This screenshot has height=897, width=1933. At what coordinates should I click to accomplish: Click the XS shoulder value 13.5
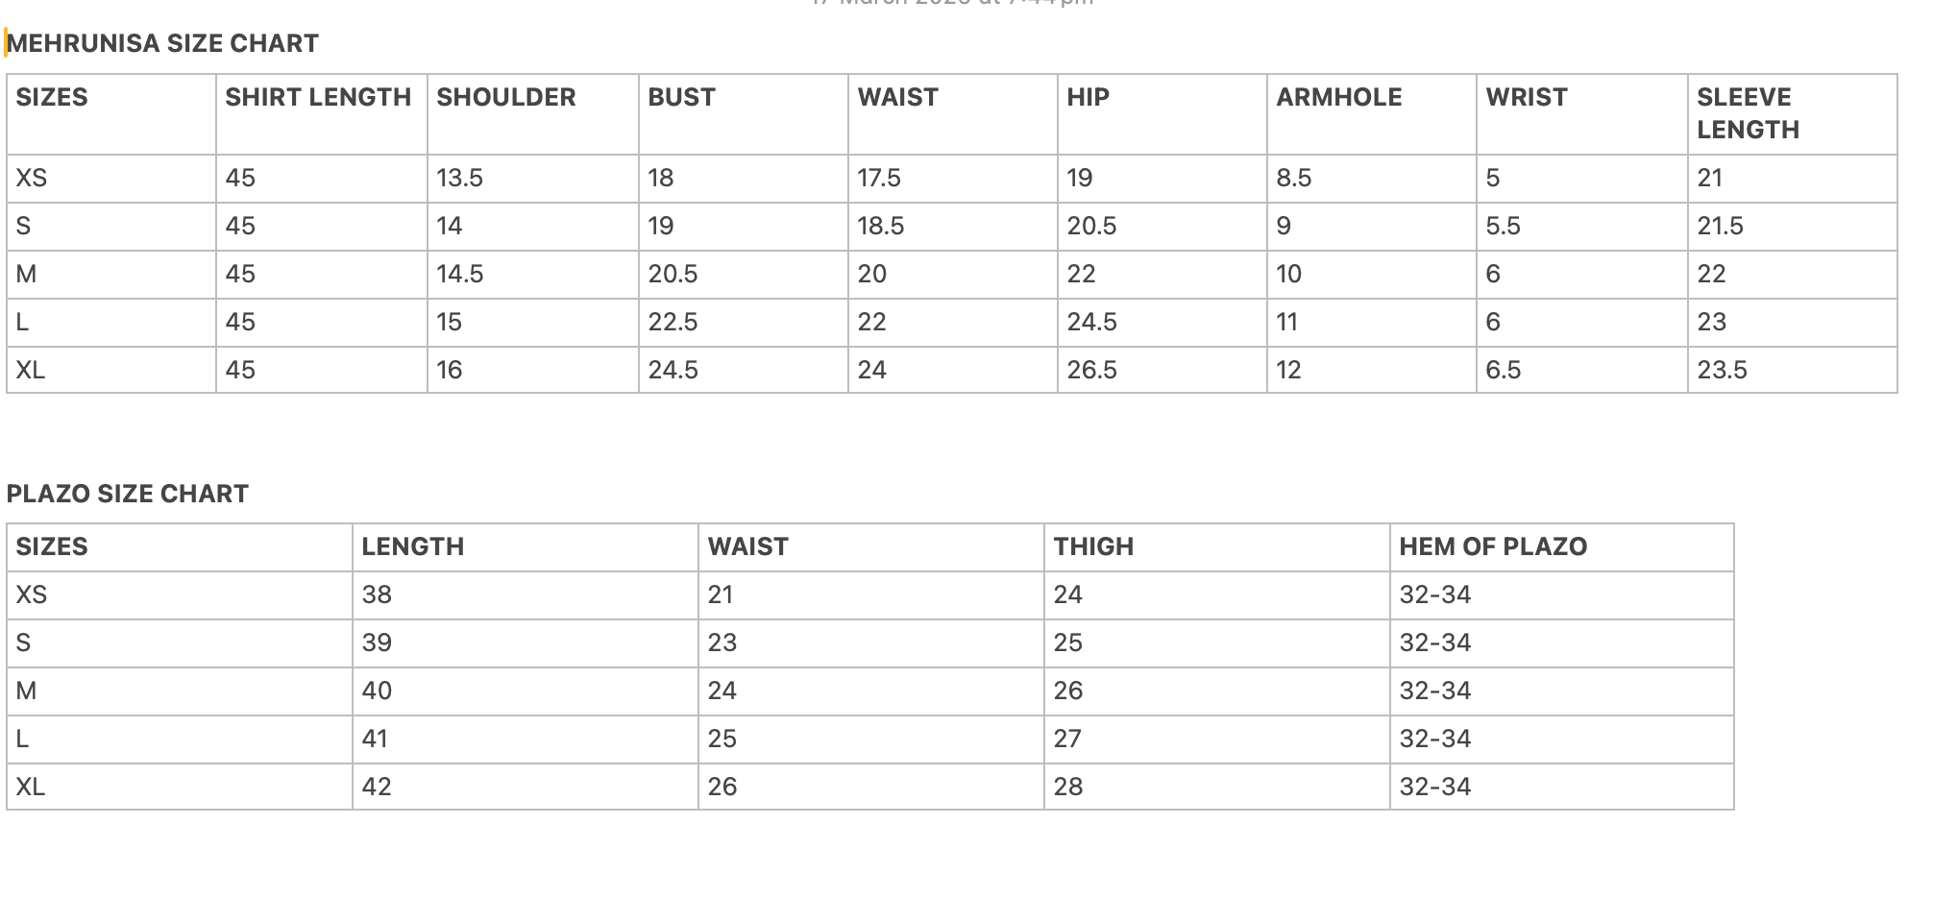pyautogui.click(x=533, y=179)
